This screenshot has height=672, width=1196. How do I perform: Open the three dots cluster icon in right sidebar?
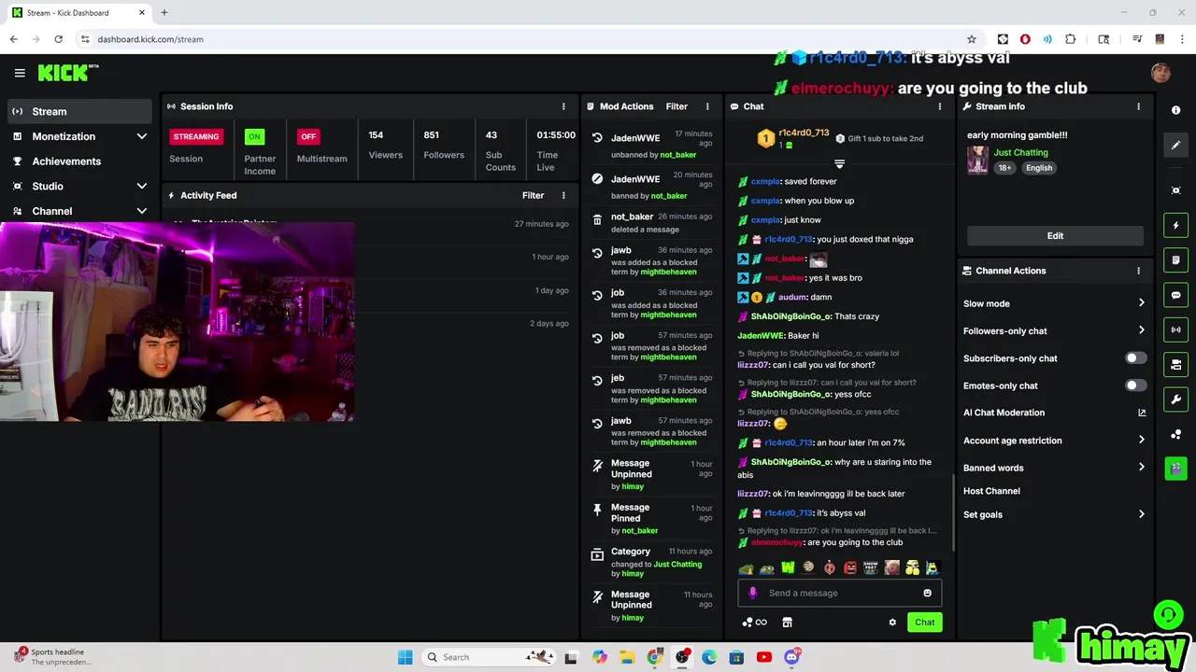pyautogui.click(x=1175, y=434)
